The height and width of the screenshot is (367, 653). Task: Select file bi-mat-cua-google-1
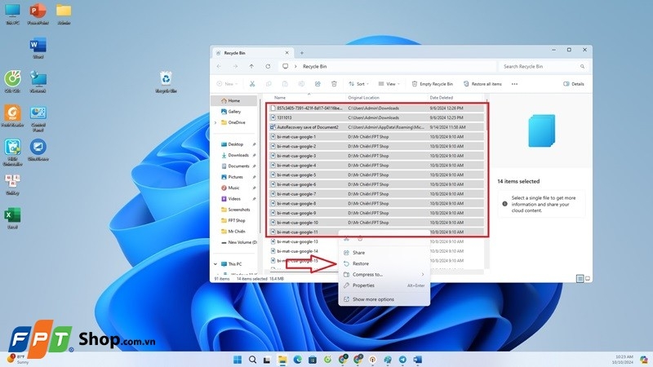(x=376, y=137)
